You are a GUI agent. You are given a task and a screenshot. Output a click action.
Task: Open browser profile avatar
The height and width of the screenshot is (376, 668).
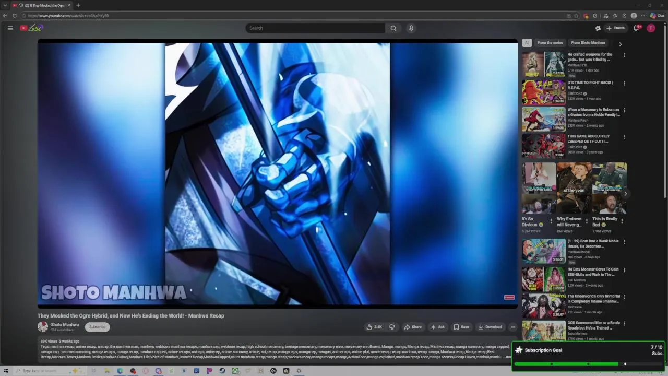click(x=634, y=16)
